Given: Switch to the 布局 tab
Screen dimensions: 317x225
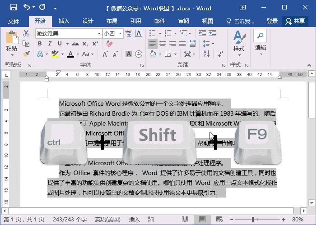Looking at the screenshot, I should (x=112, y=21).
